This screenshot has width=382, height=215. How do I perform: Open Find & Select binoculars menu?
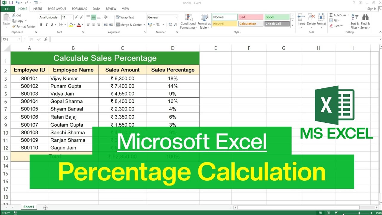(x=365, y=21)
